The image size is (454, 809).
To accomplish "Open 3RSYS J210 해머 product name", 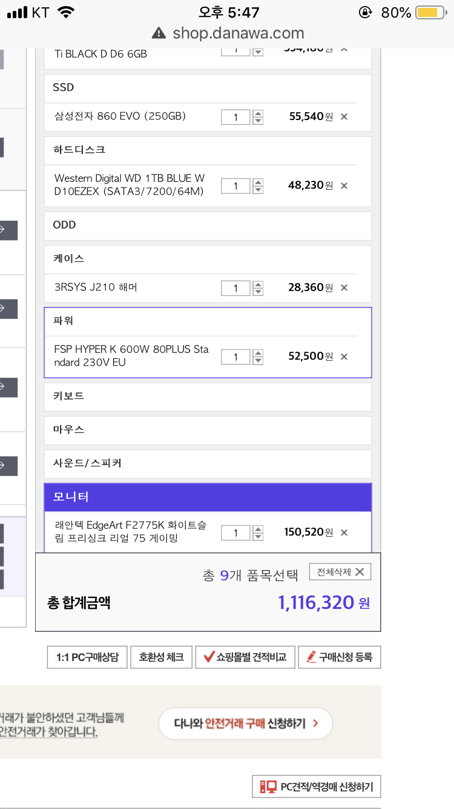I will click(x=96, y=287).
